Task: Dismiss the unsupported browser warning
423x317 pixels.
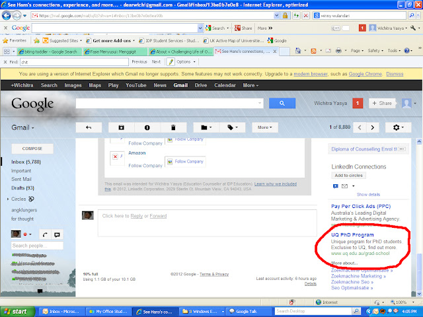Action: pos(395,74)
